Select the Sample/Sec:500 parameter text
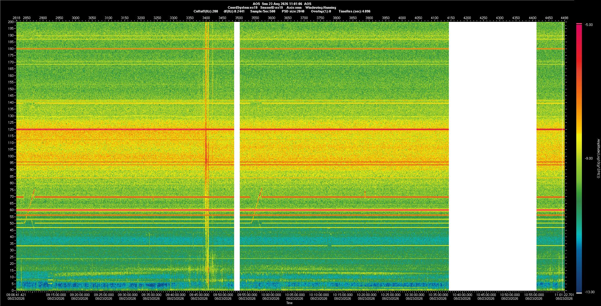This screenshot has width=601, height=306. pos(263,11)
